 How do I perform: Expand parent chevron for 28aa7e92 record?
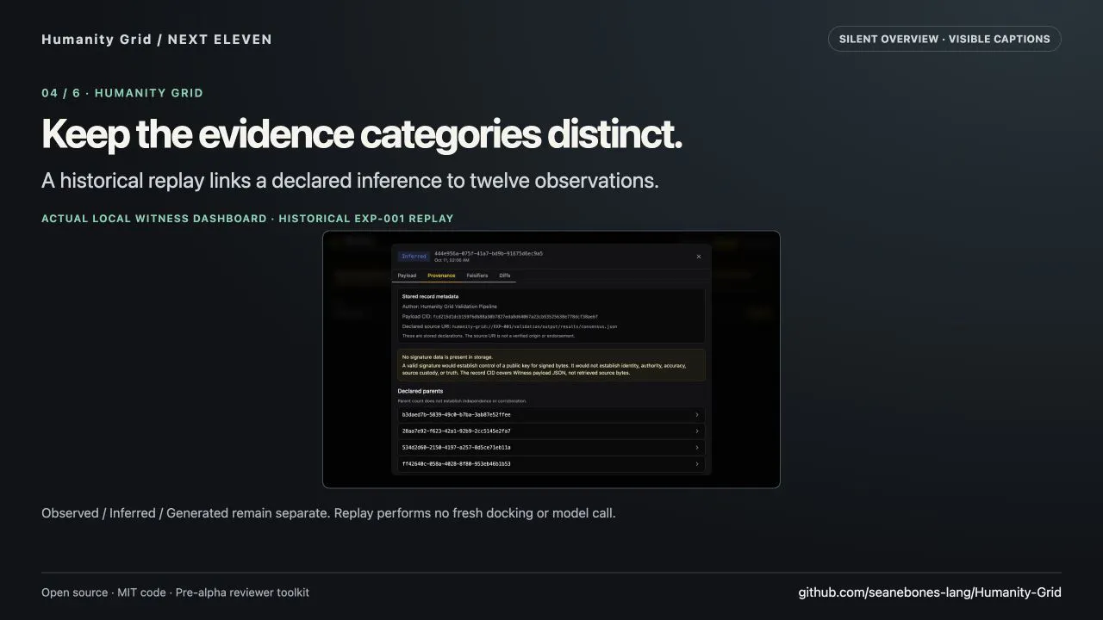click(697, 431)
